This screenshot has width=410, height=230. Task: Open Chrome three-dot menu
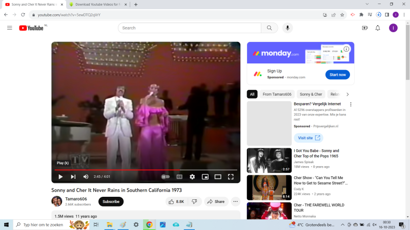click(x=404, y=15)
